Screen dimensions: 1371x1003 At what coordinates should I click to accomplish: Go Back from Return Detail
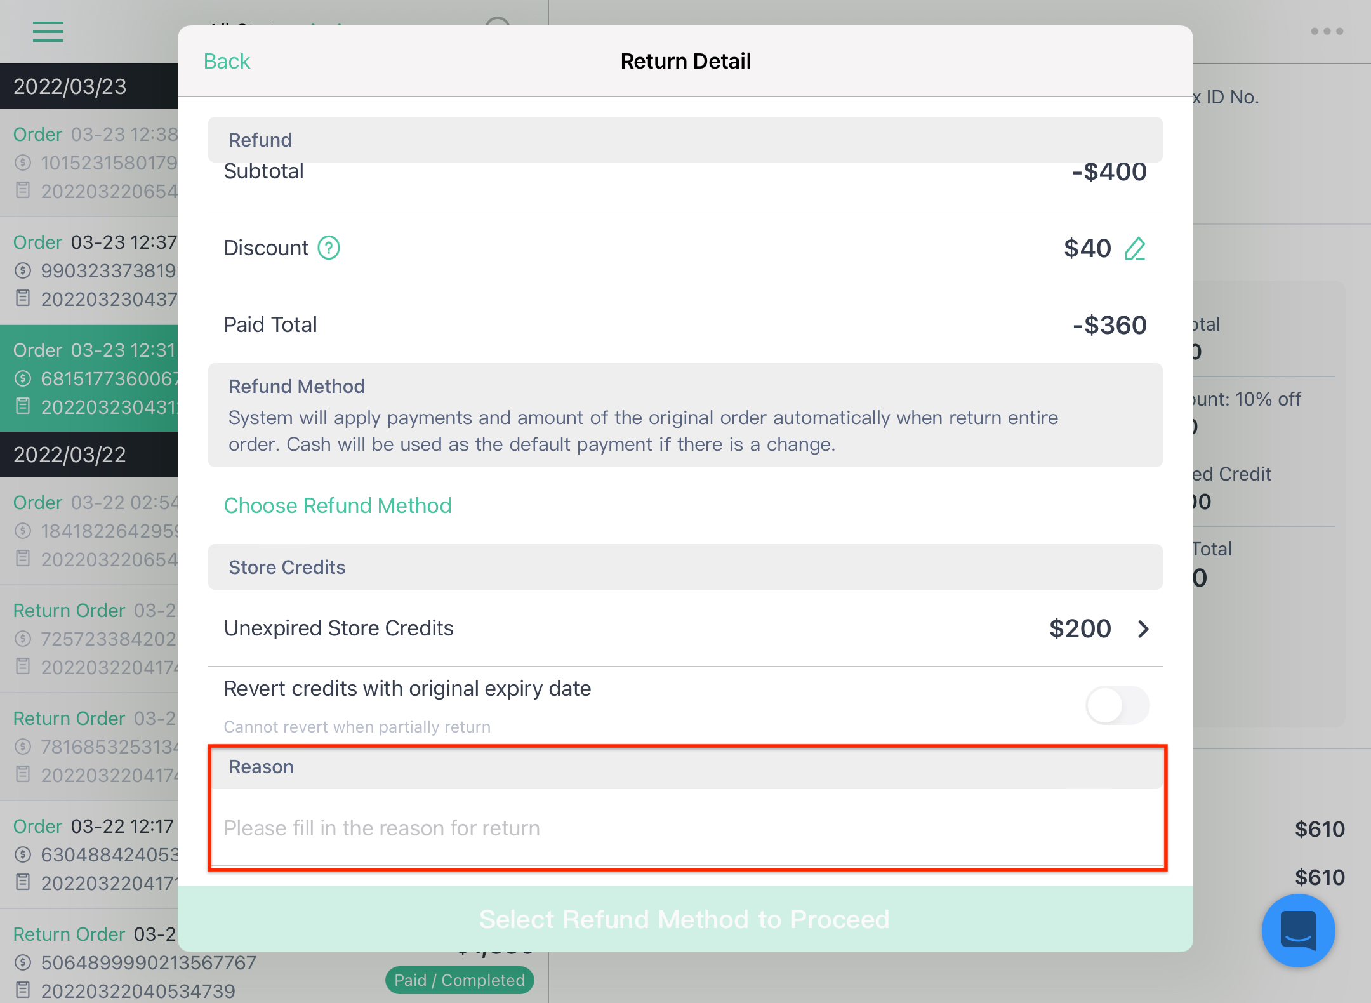coord(227,61)
